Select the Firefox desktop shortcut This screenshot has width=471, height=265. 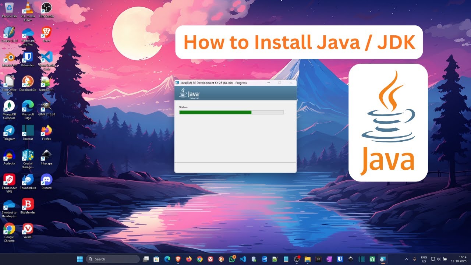tap(46, 132)
